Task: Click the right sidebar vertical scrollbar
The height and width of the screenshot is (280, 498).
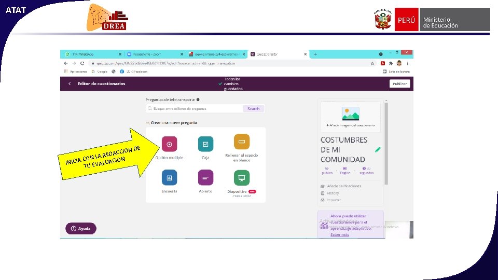Action: click(386, 143)
